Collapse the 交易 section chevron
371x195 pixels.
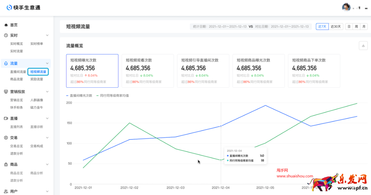coord(47,138)
